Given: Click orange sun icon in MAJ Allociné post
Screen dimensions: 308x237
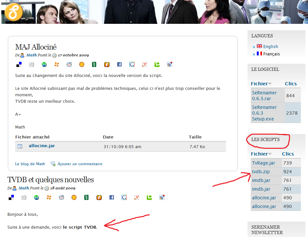Looking at the screenshot, I should [82, 64].
